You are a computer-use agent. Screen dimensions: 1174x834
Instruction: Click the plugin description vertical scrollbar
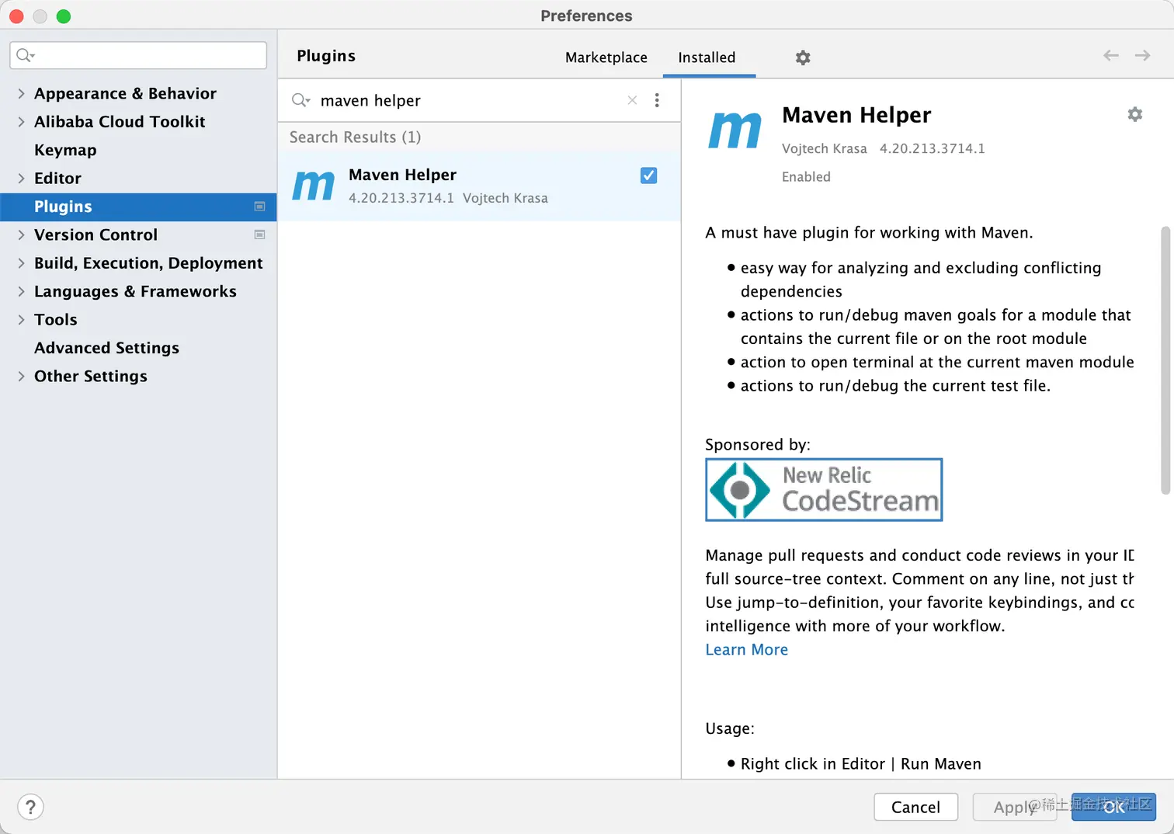1165,360
